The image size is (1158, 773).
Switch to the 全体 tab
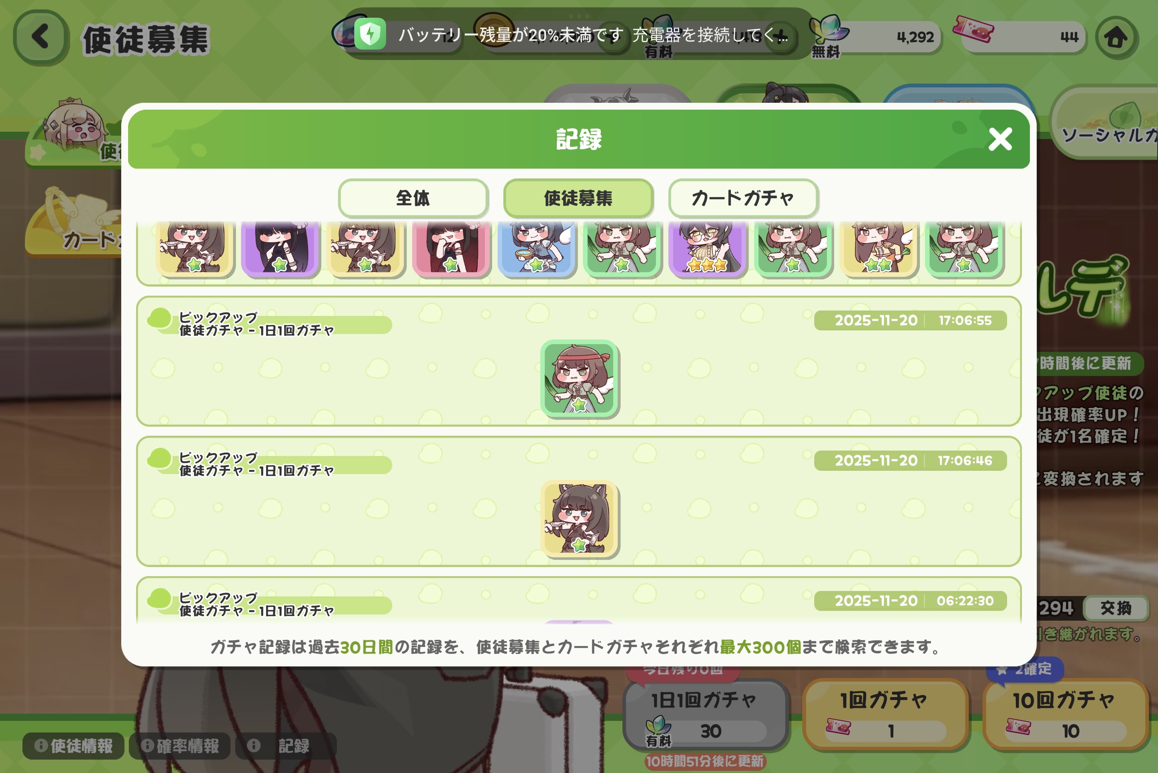pyautogui.click(x=413, y=198)
